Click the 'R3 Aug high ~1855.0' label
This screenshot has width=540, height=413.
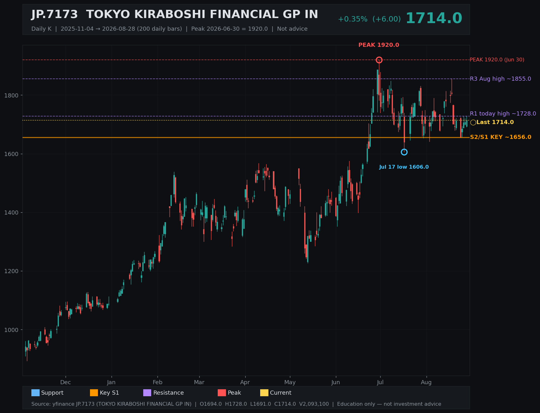(500, 79)
